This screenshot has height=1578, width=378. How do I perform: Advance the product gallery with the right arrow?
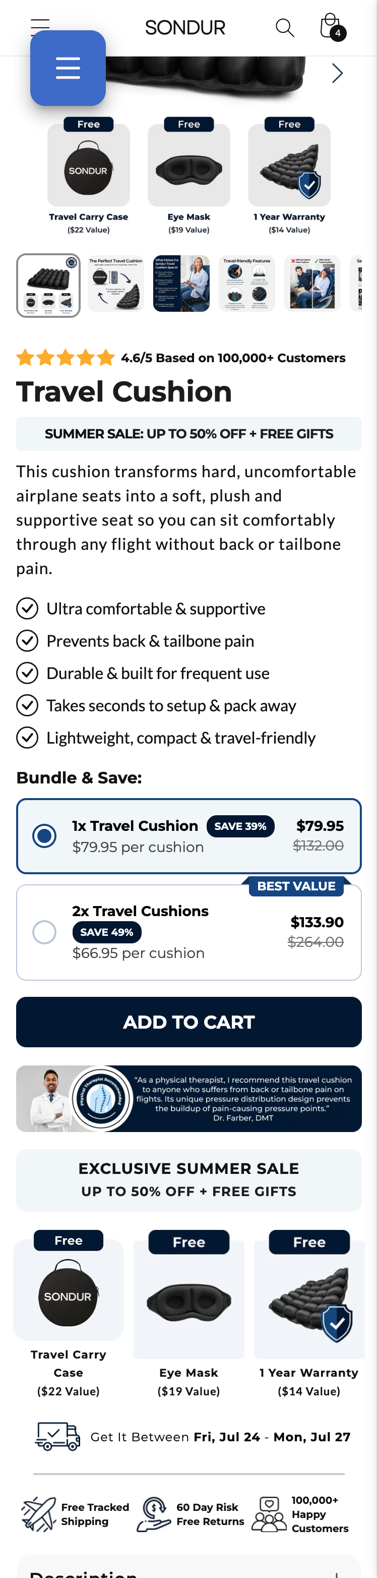(337, 74)
